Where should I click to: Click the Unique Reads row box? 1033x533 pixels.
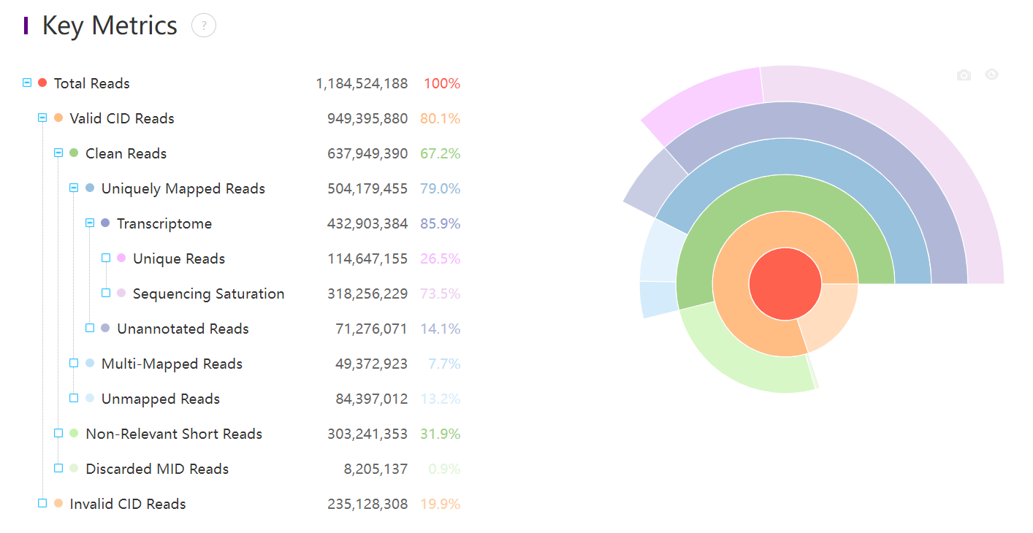[106, 258]
